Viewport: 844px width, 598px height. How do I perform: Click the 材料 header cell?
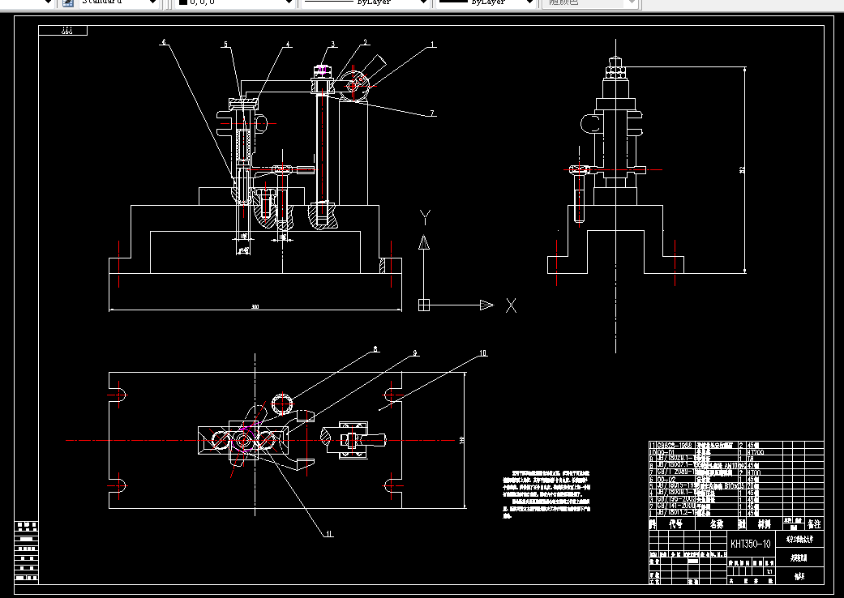pos(764,523)
